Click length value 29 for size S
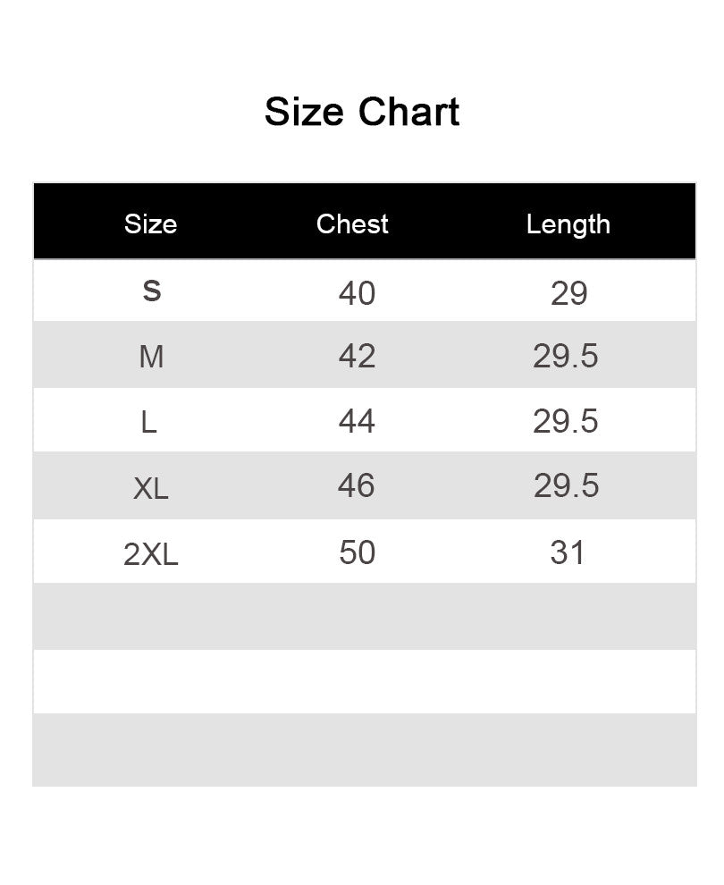This screenshot has width=724, height=885. 568,293
